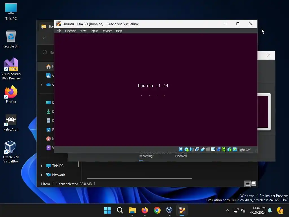Open Music quick access folder icon
The height and width of the screenshot is (217, 289).
49,138
